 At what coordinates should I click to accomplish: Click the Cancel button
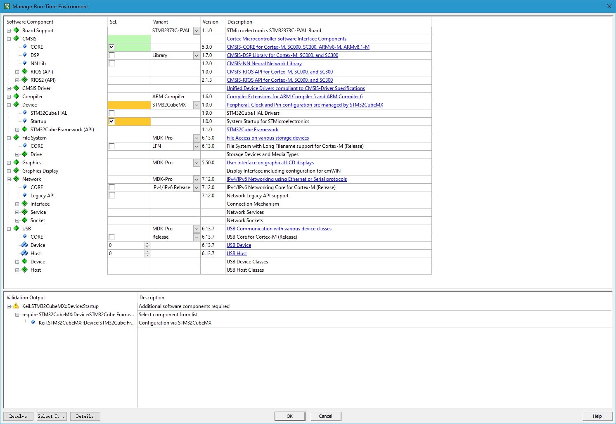(x=326, y=416)
